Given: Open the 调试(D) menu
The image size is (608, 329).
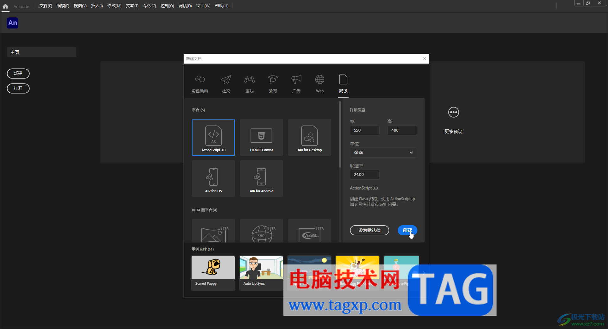Looking at the screenshot, I should 185,6.
